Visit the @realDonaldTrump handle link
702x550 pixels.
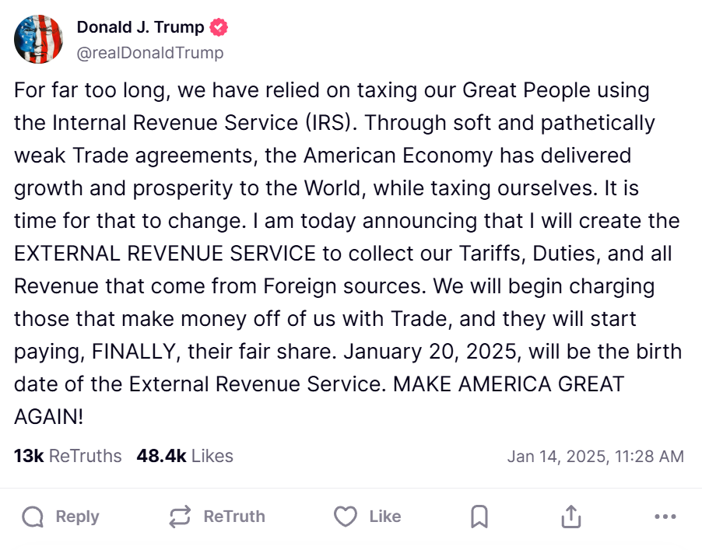pos(150,53)
